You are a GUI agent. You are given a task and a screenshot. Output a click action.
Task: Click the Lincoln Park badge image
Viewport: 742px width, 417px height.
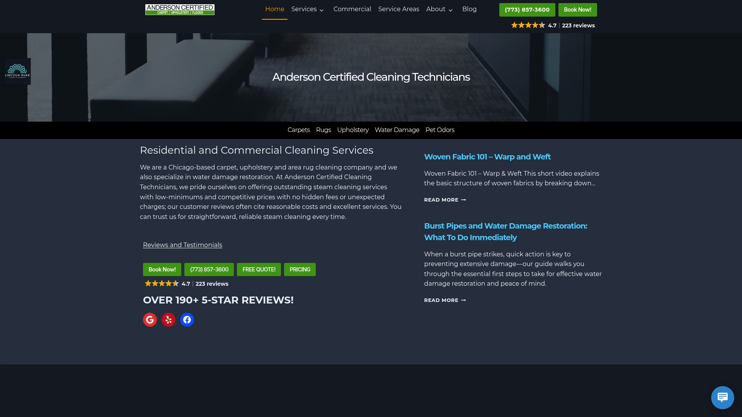click(x=17, y=71)
